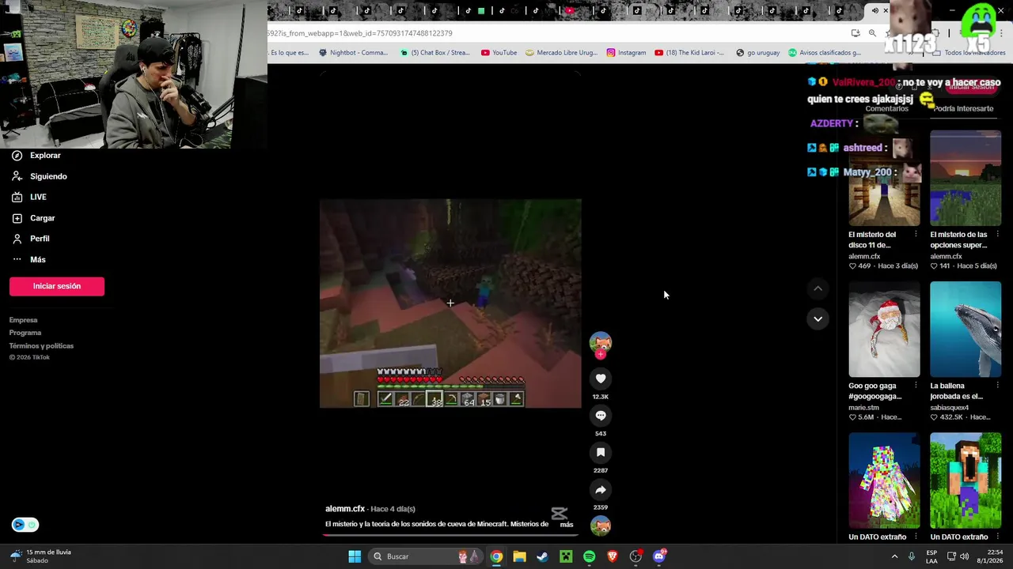The width and height of the screenshot is (1013, 569).
Task: Open the El misterio de las opciones super thumbnail
Action: click(x=966, y=179)
